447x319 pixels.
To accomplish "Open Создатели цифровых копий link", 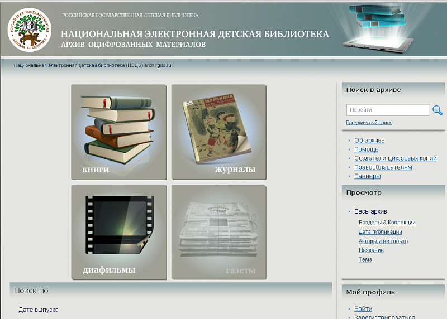I will click(395, 158).
